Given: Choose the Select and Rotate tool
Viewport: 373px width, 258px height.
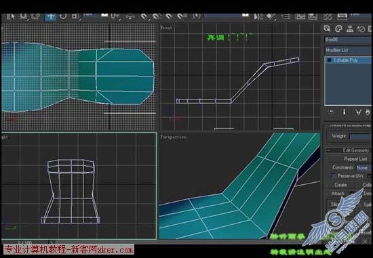Looking at the screenshot, I should (63, 16).
